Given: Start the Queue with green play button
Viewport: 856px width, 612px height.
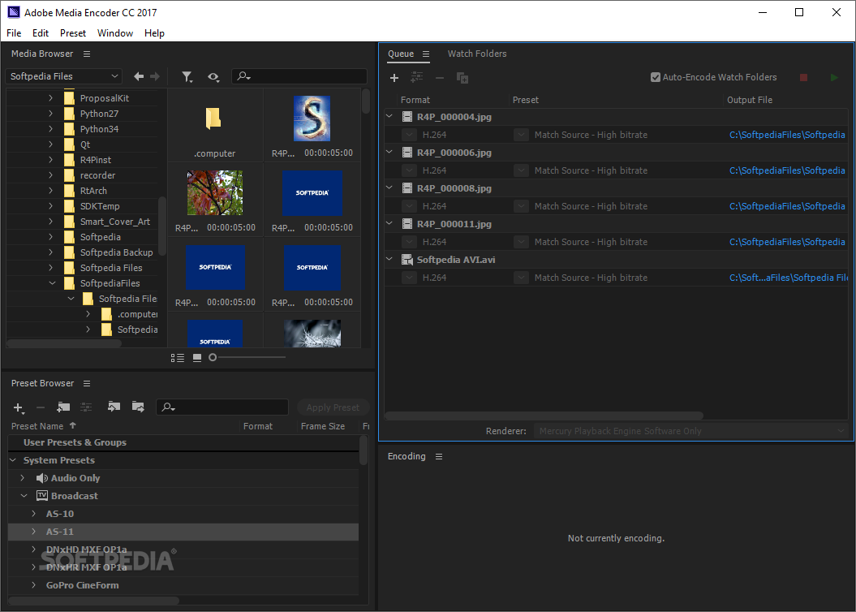Looking at the screenshot, I should point(834,78).
